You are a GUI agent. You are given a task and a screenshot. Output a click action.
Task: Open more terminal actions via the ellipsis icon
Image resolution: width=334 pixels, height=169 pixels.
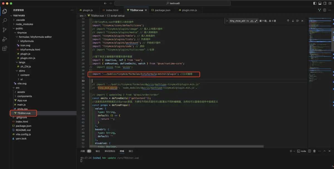click(x=319, y=151)
